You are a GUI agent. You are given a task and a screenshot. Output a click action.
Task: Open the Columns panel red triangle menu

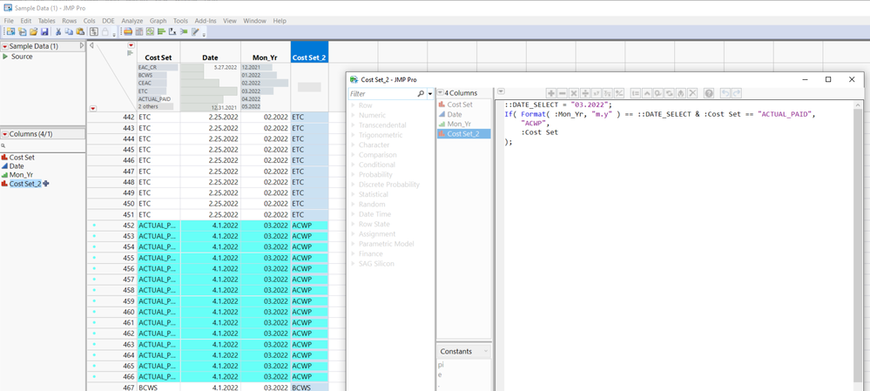[x=4, y=134]
